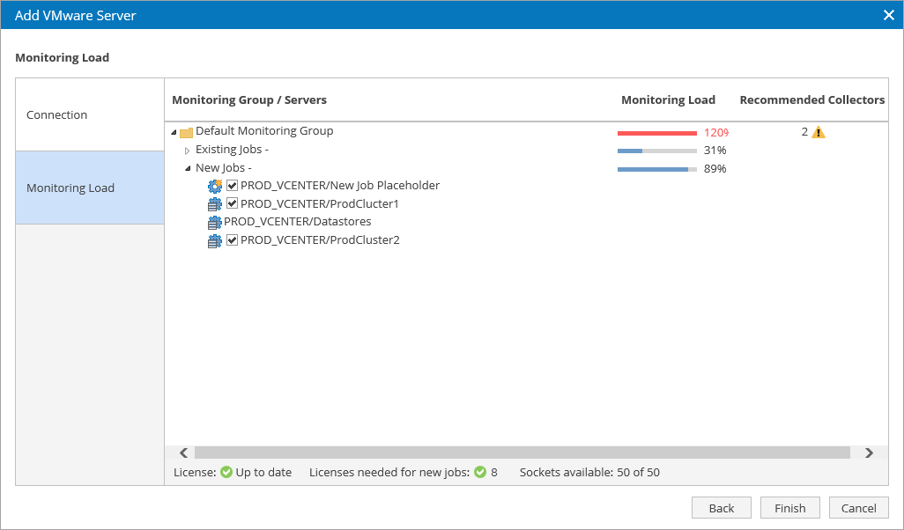This screenshot has height=530, width=904.
Task: Select PROD_VCENTER/ProdClucter1 text
Action: pos(320,204)
